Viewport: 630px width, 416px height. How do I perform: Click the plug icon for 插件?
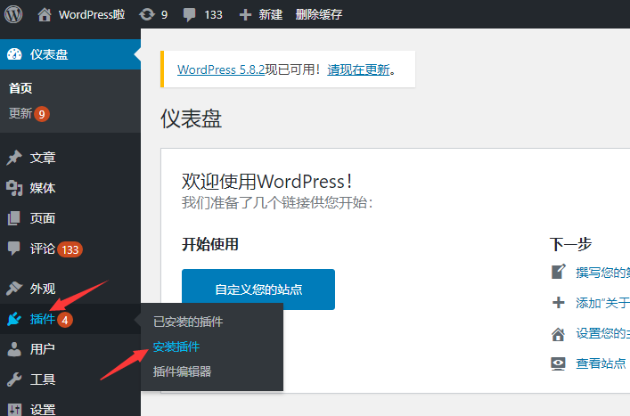(x=14, y=319)
